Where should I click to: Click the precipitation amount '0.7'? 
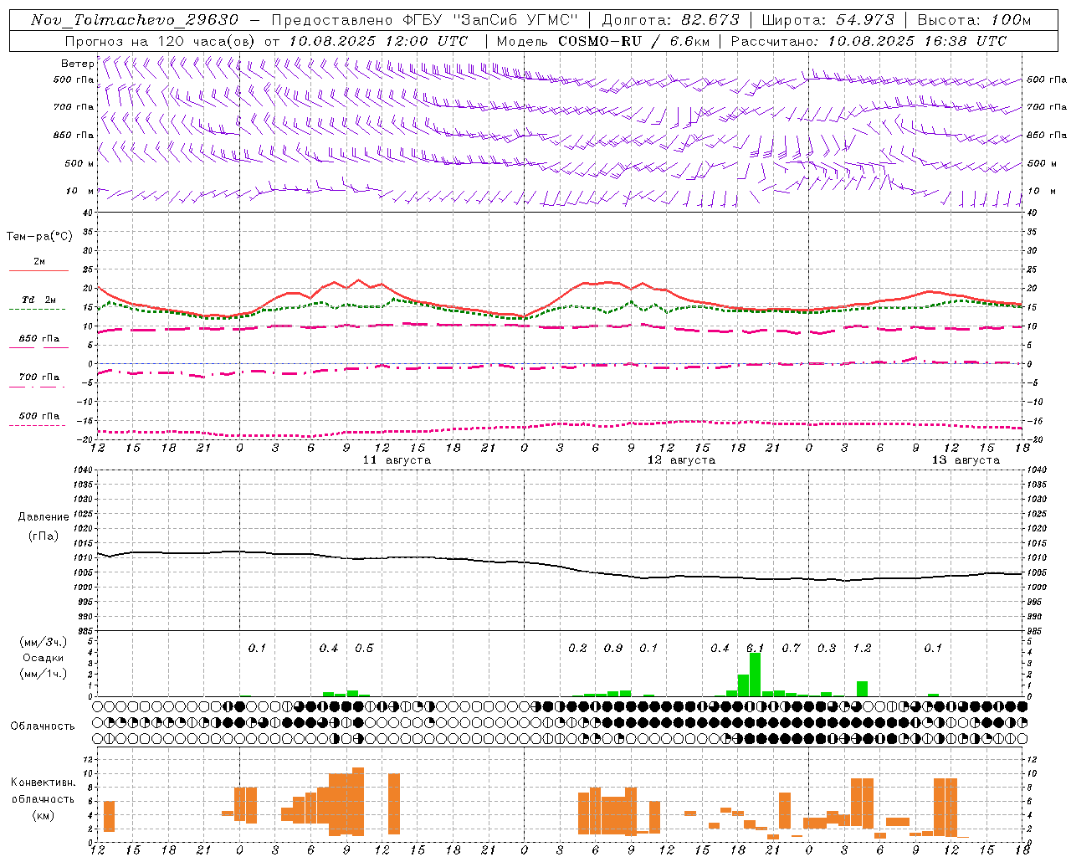[x=791, y=648]
